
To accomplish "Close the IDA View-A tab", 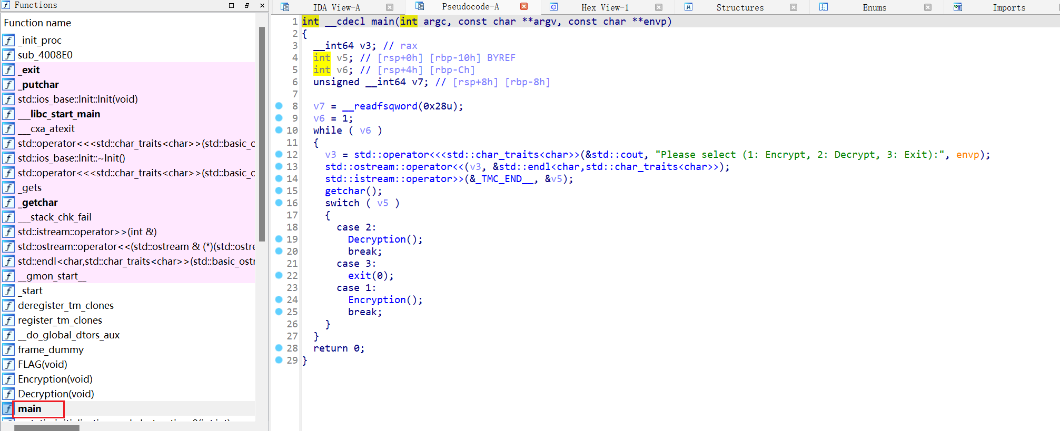I will point(390,7).
